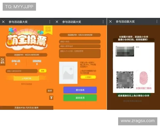
Task: Click the yellow 上传图片 button
Action: [x=88, y=77]
